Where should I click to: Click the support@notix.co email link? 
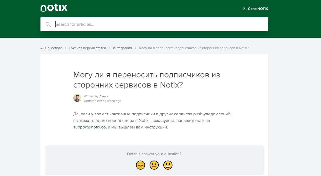point(90,127)
